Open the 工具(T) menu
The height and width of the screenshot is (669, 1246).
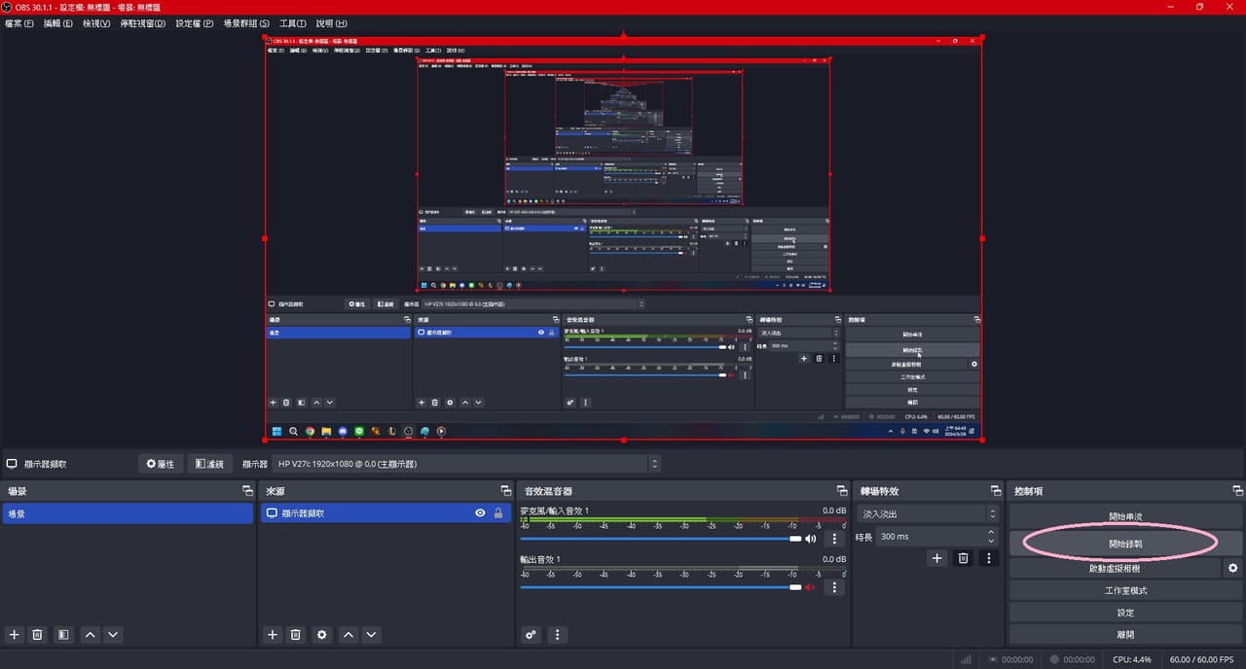click(292, 23)
